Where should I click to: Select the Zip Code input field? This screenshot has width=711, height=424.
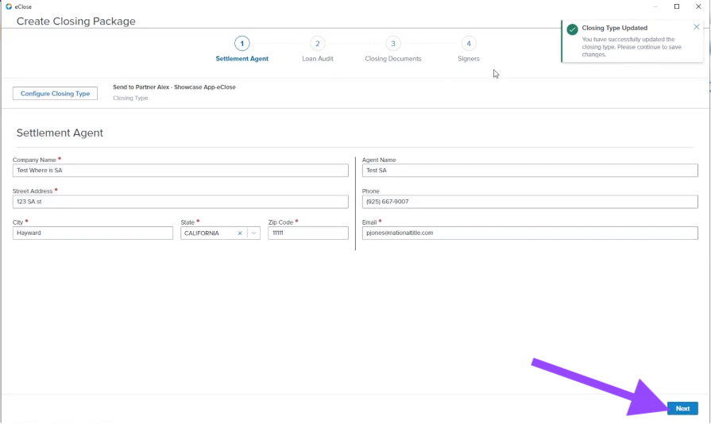(x=308, y=233)
